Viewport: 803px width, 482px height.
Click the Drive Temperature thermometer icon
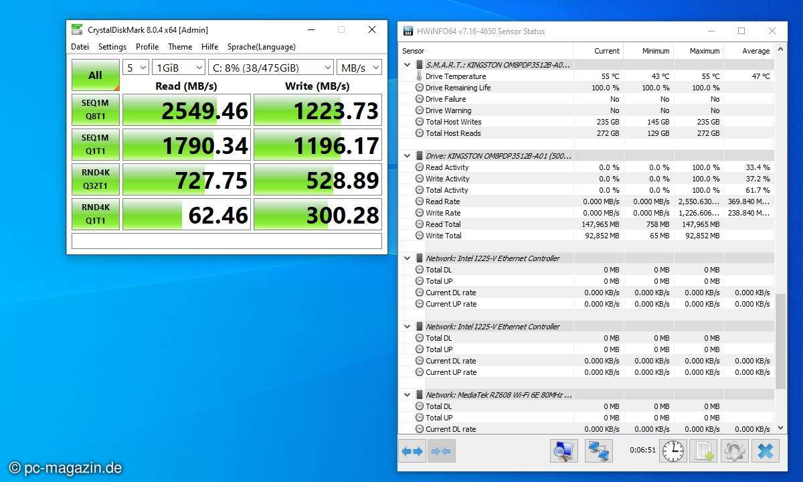pyautogui.click(x=420, y=76)
